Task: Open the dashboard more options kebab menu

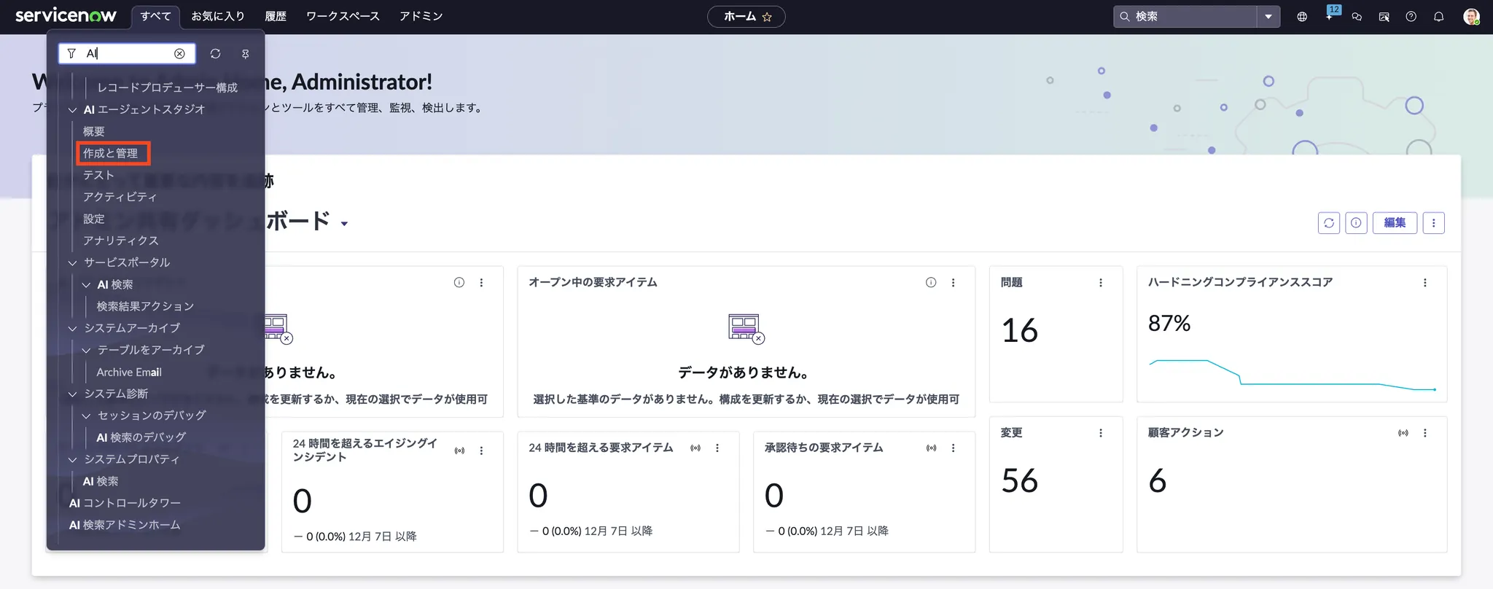Action: 1433,223
